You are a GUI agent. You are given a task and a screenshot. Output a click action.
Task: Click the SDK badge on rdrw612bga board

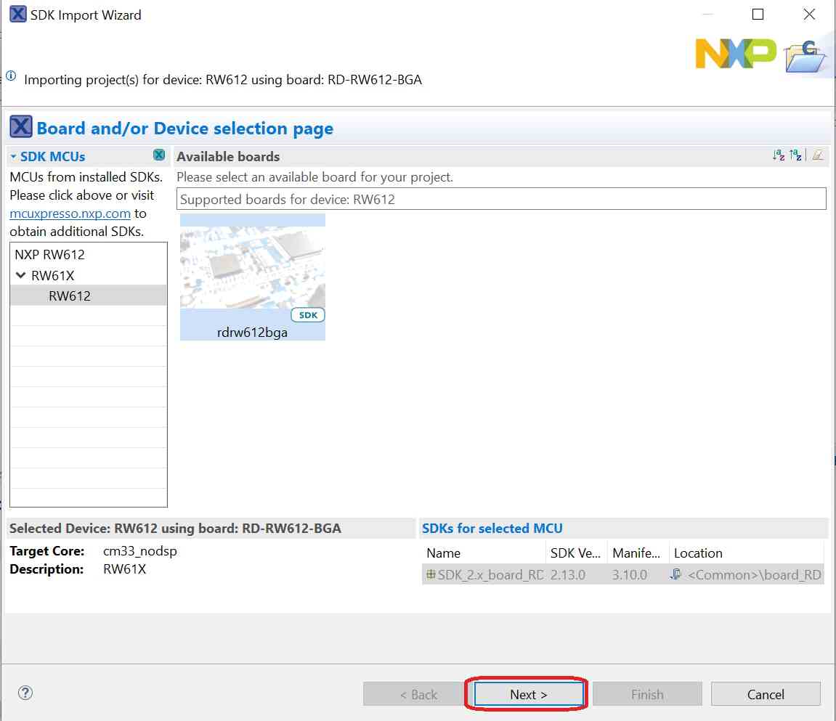click(308, 315)
